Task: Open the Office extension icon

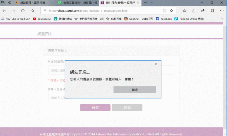Action: click(212, 11)
